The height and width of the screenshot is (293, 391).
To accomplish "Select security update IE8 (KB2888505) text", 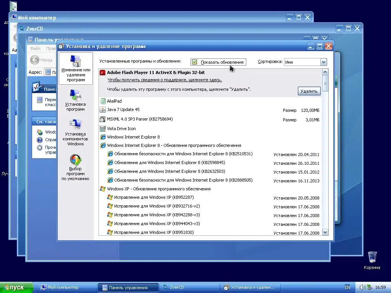I will click(183, 180).
